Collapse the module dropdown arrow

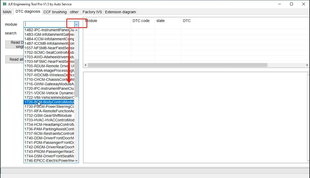(76, 25)
